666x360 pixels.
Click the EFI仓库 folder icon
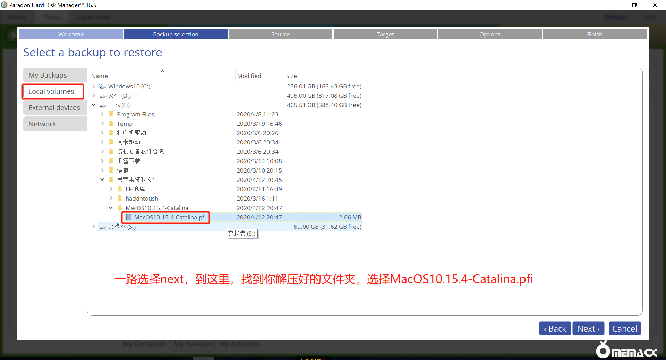coord(120,189)
